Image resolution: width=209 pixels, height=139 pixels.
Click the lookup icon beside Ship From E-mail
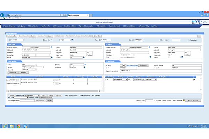coord(52,57)
